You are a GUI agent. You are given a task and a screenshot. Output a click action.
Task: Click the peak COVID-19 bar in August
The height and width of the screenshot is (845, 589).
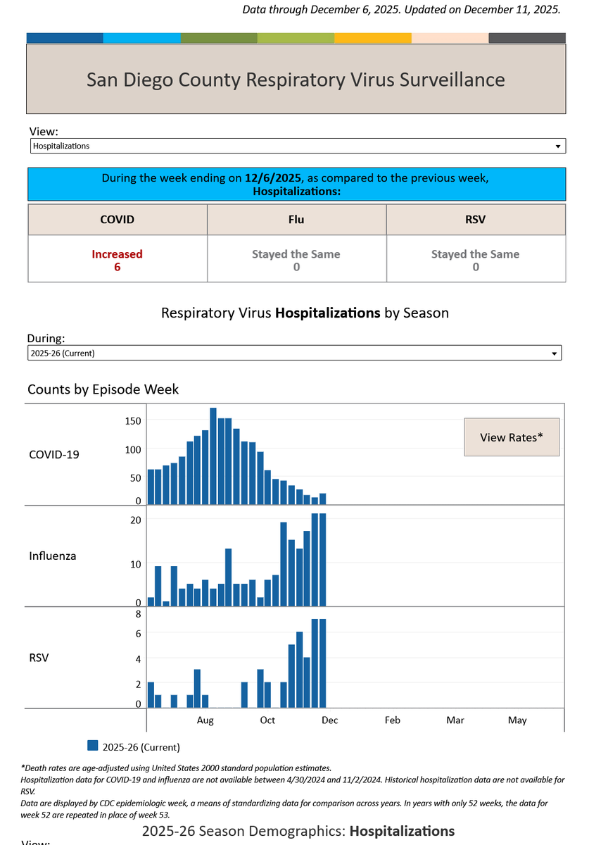coord(213,456)
